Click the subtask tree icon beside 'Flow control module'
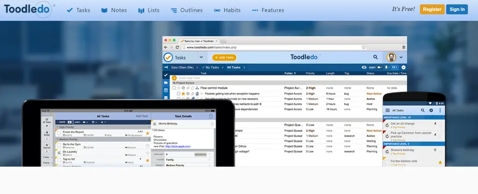This screenshot has height=194, width=478. (x=197, y=88)
